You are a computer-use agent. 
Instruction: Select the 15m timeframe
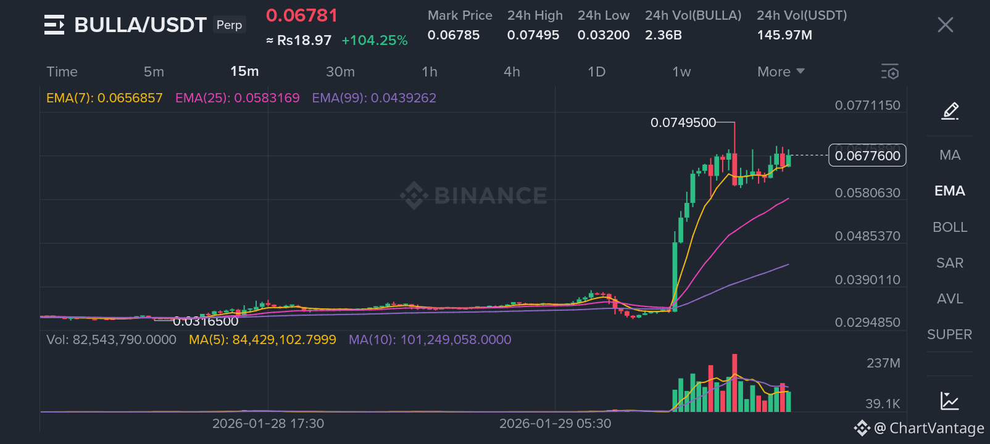(x=244, y=72)
